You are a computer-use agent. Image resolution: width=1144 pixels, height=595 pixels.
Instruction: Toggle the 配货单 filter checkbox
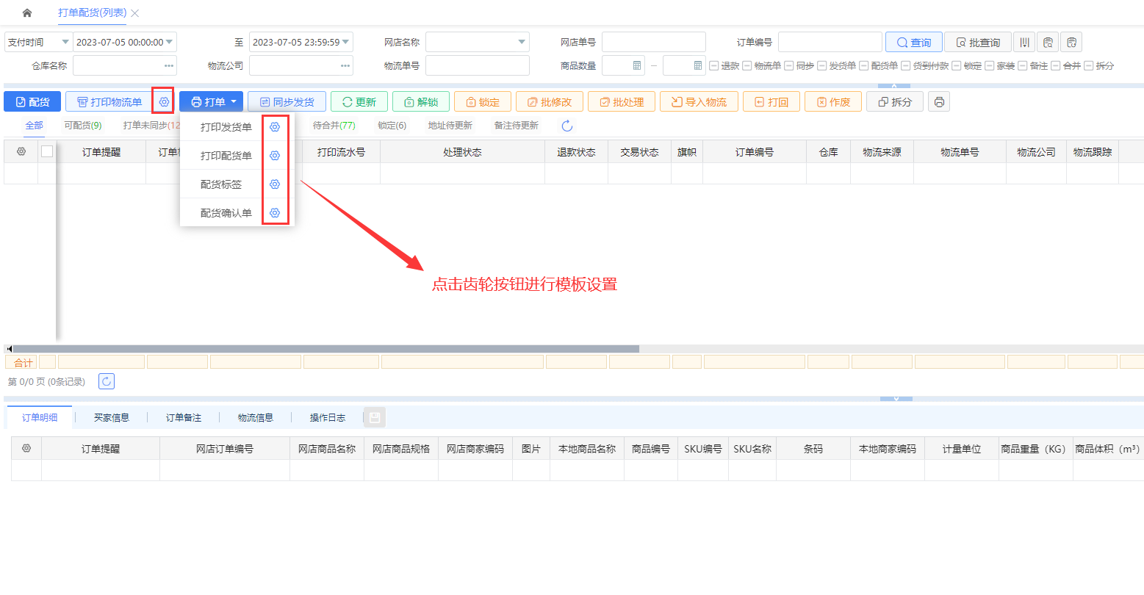863,65
